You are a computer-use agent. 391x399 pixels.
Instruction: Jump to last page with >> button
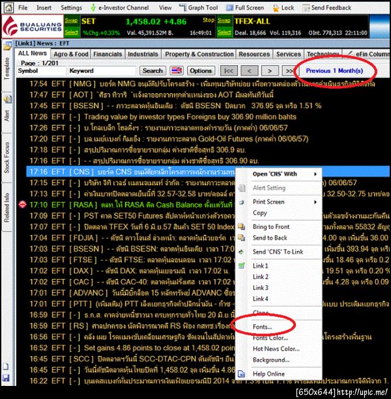289,71
